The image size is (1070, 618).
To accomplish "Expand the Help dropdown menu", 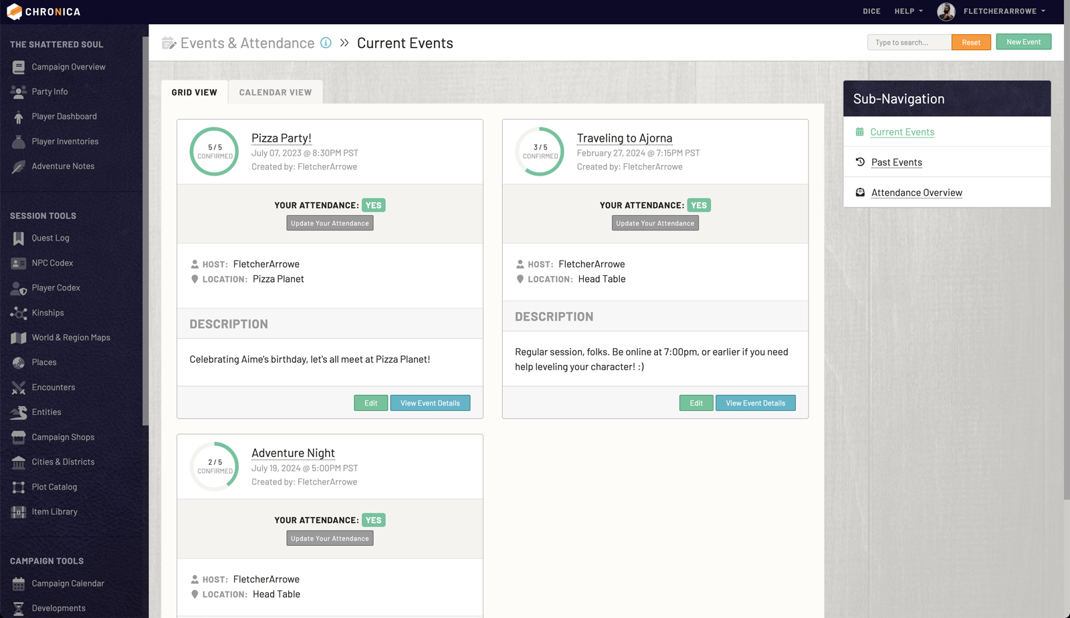I will (x=908, y=11).
